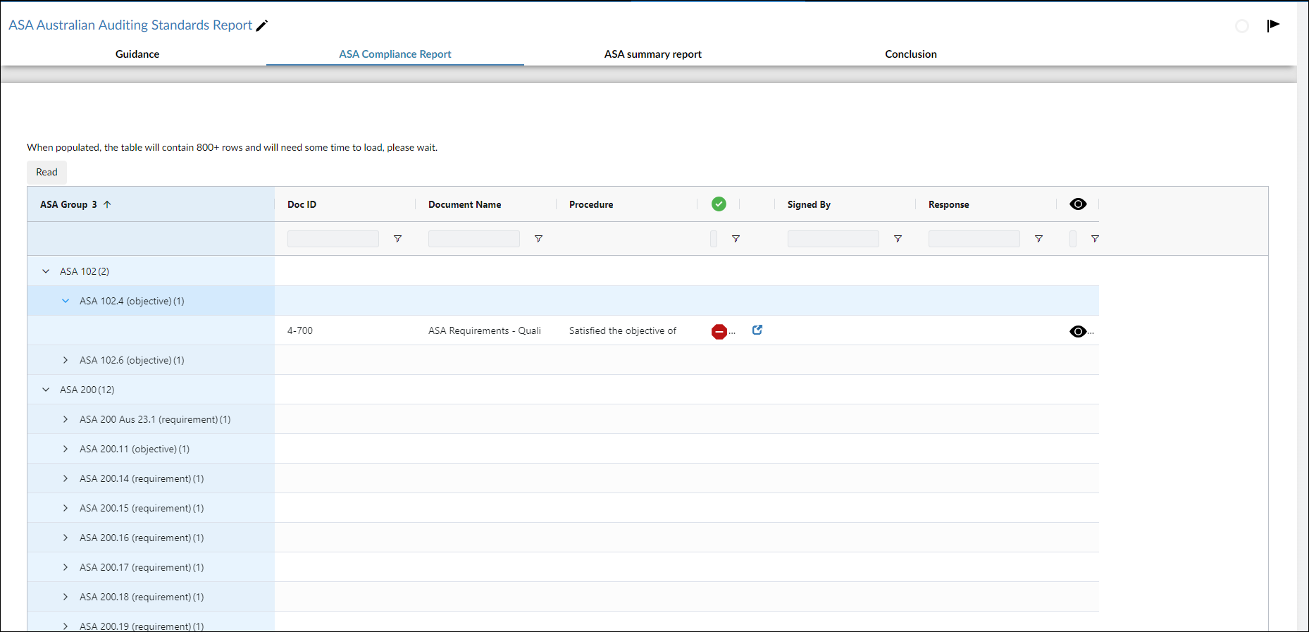
Task: Open the filter icon under the eye column
Action: click(x=1095, y=239)
